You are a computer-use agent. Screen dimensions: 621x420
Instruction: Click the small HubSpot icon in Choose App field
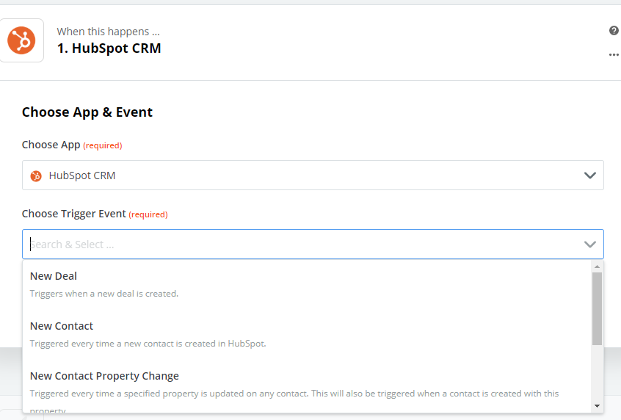click(36, 175)
